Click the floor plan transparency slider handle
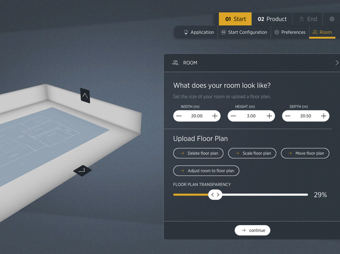The image size is (340, 254). click(x=215, y=195)
